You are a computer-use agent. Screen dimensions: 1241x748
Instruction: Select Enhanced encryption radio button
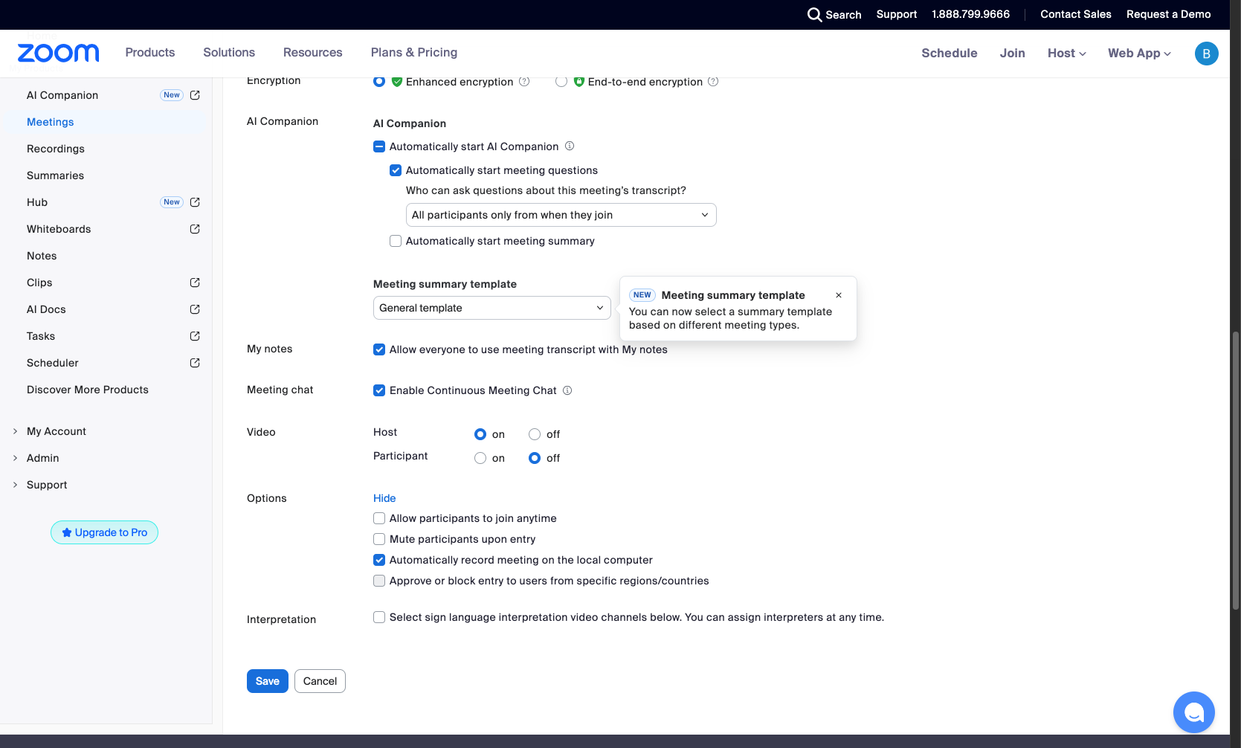coord(379,81)
